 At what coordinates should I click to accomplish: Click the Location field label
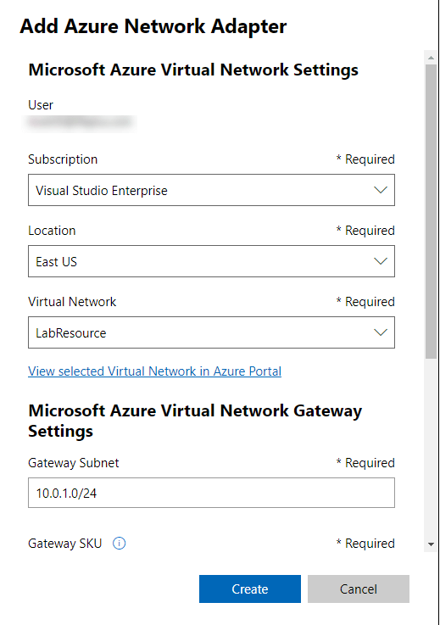click(x=52, y=231)
